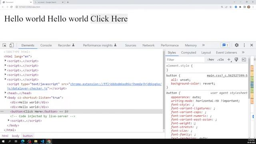The height and width of the screenshot is (144, 256).
Task: Bookmark this page with the star icon
Action: (x=230, y=7)
